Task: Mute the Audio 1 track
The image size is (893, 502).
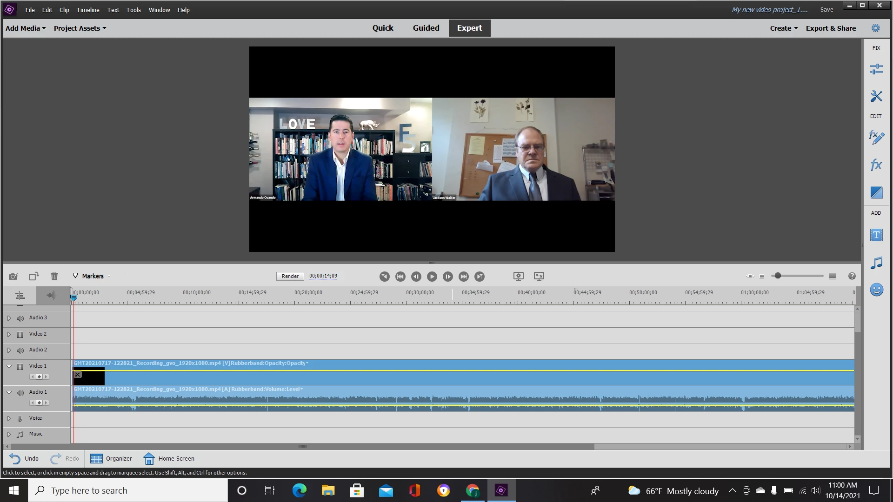Action: (20, 393)
